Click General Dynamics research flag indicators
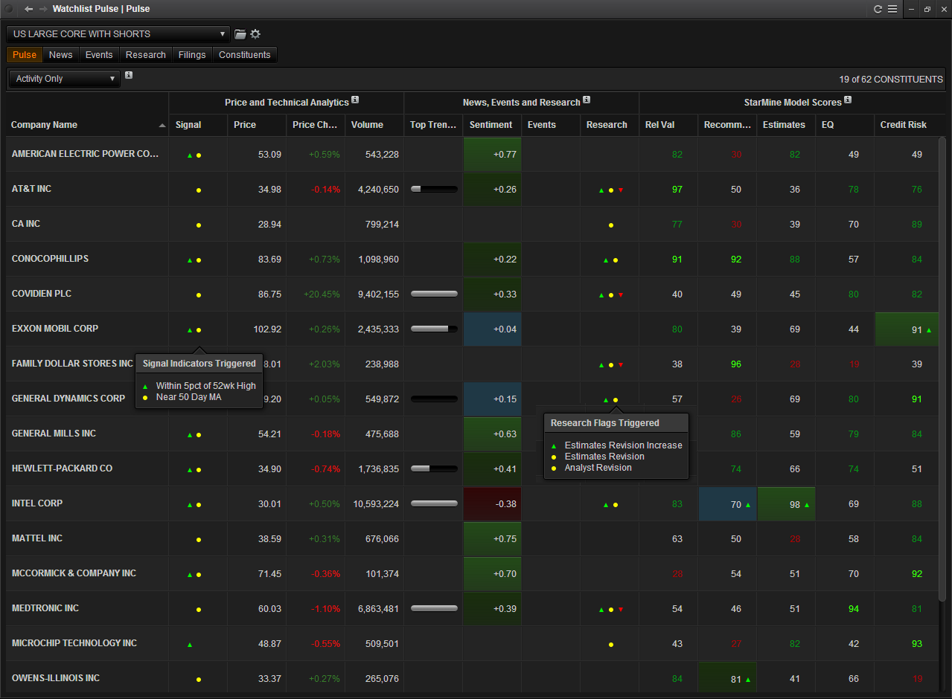Viewport: 952px width, 699px height. tap(610, 400)
